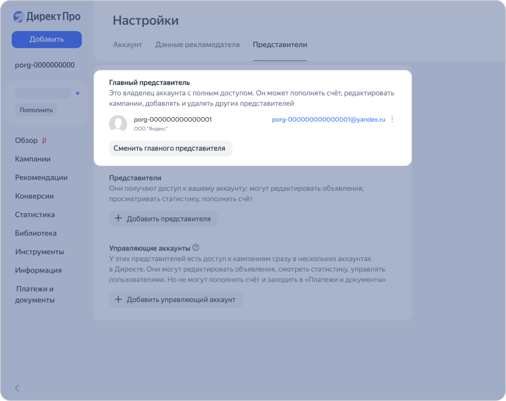Open Обзор in the sidebar
506x401 pixels.
coord(27,140)
